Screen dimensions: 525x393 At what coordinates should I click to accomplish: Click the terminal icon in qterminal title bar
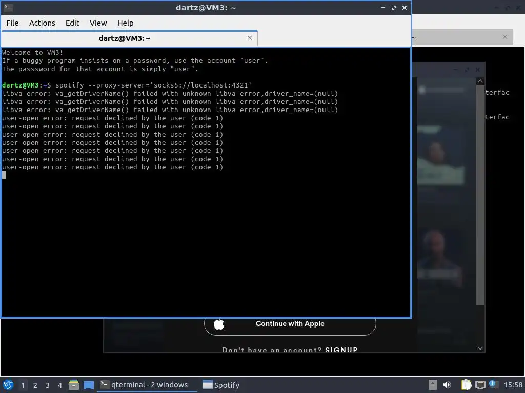pyautogui.click(x=8, y=7)
